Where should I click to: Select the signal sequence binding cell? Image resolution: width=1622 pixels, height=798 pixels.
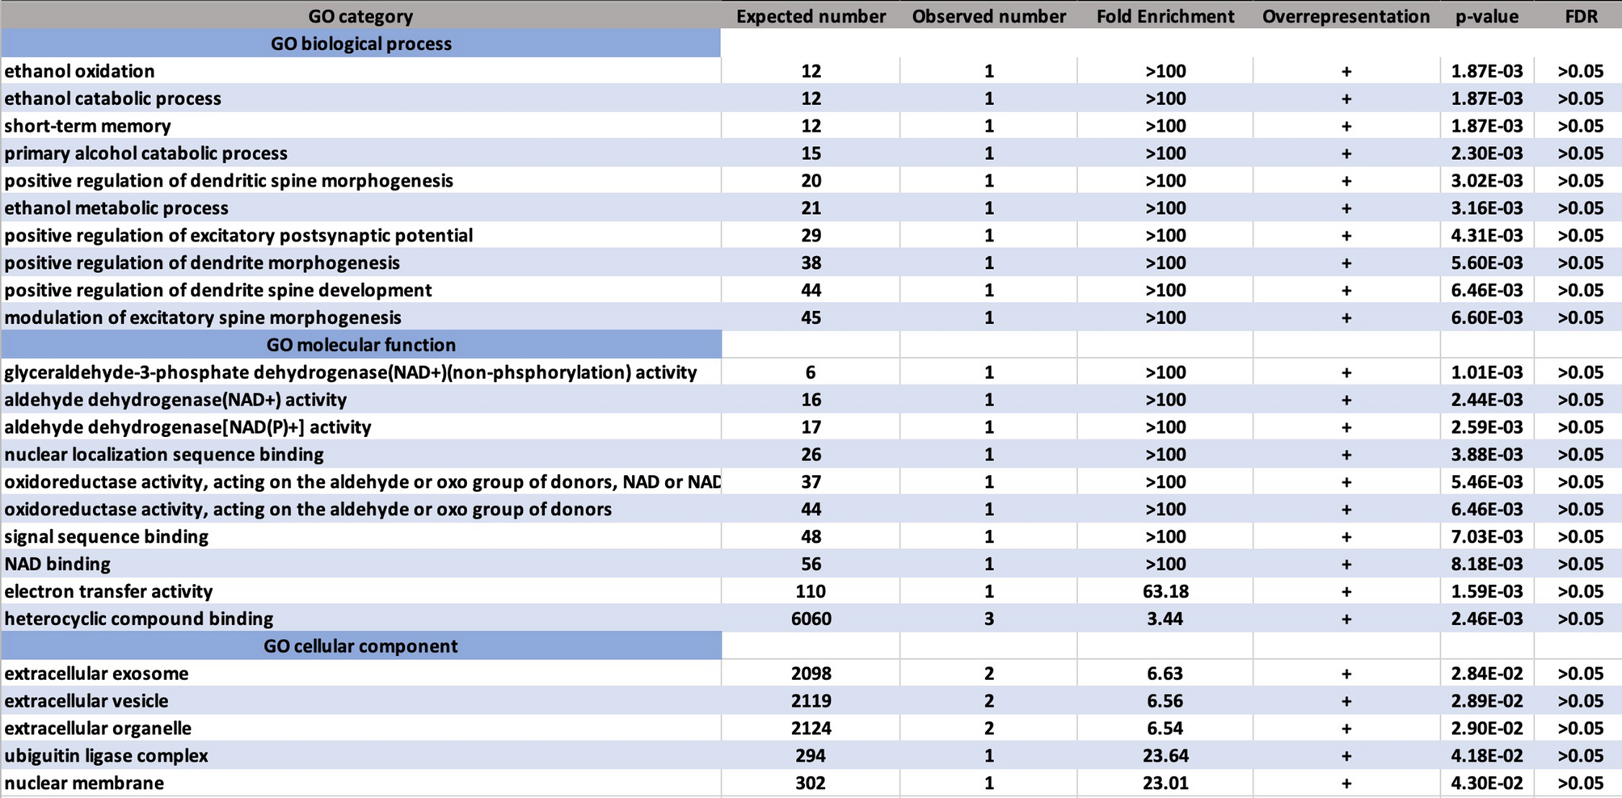coord(360,536)
